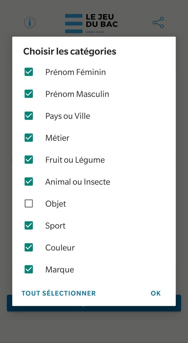The height and width of the screenshot is (343, 188).
Task: Click TOUT SÉLECTIONNER to select all categories
Action: 58,293
